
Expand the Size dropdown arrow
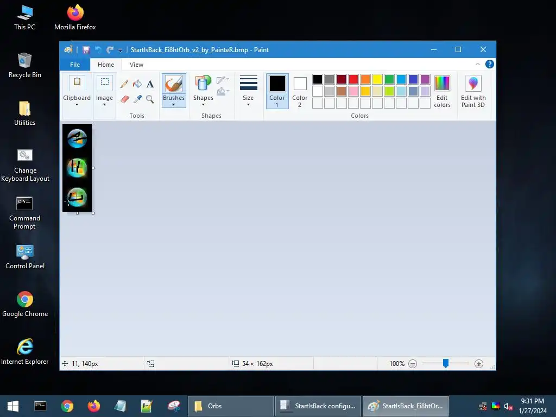[248, 105]
